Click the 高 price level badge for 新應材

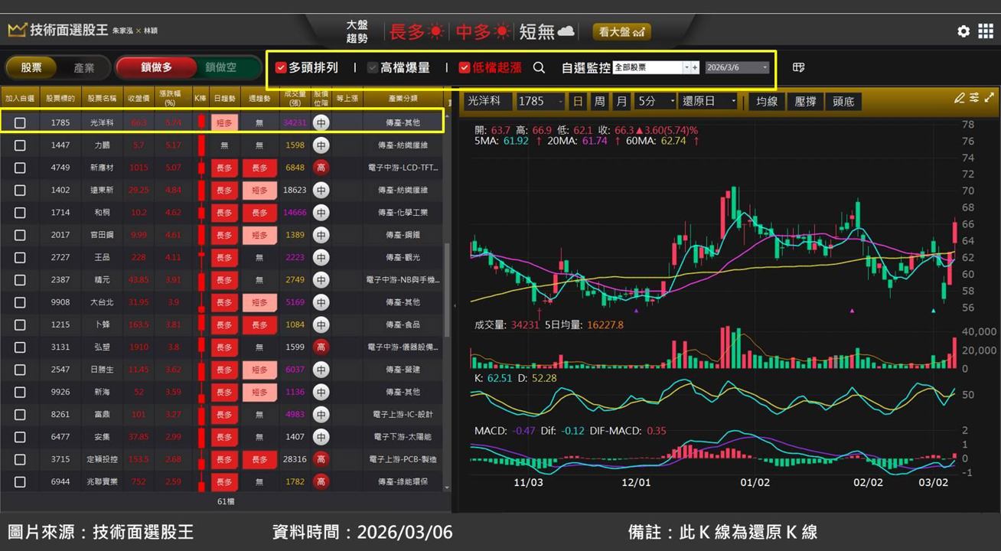pyautogui.click(x=321, y=168)
